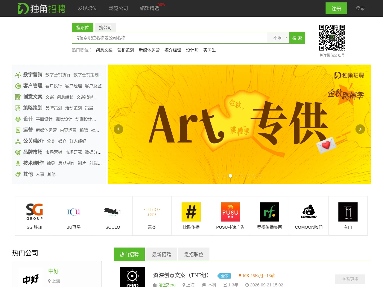The image size is (383, 287).
Task: Select the third active carousel dot
Action: coord(230,176)
